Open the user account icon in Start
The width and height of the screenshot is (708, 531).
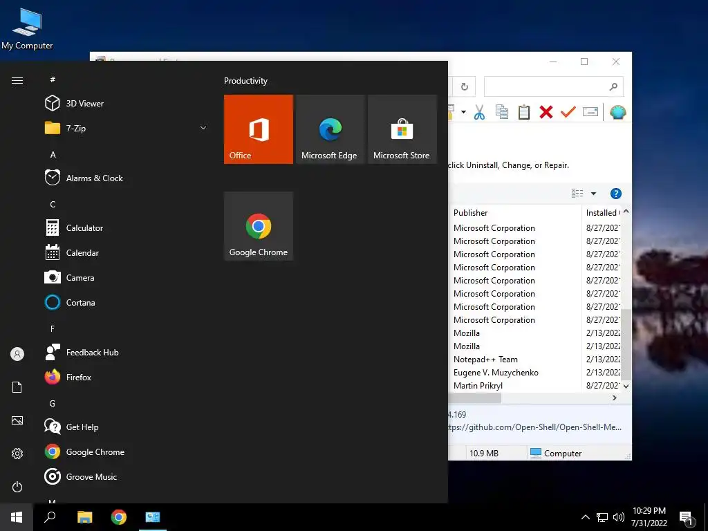tap(17, 354)
